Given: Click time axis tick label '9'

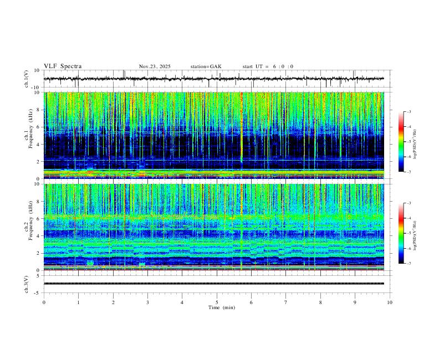Looking at the screenshot, I should (x=355, y=302).
